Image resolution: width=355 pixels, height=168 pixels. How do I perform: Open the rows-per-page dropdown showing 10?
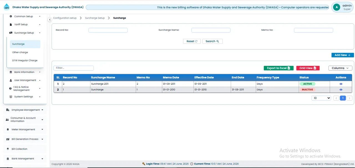click(x=321, y=98)
